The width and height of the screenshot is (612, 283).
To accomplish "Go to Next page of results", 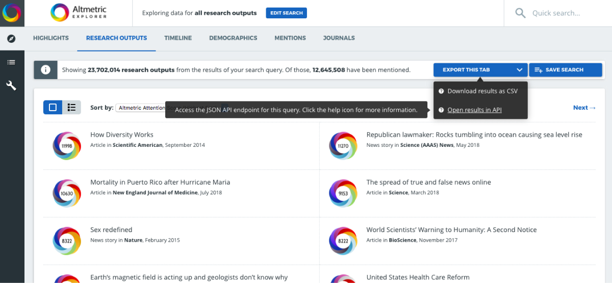I will [x=584, y=108].
